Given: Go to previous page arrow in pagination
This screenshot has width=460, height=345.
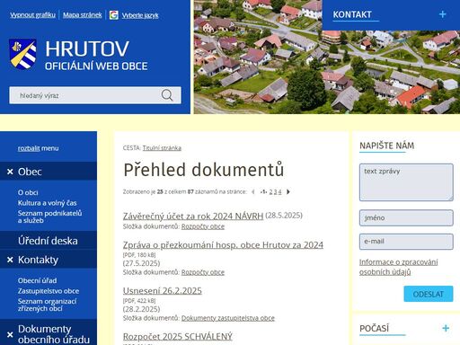Looking at the screenshot, I should (253, 191).
